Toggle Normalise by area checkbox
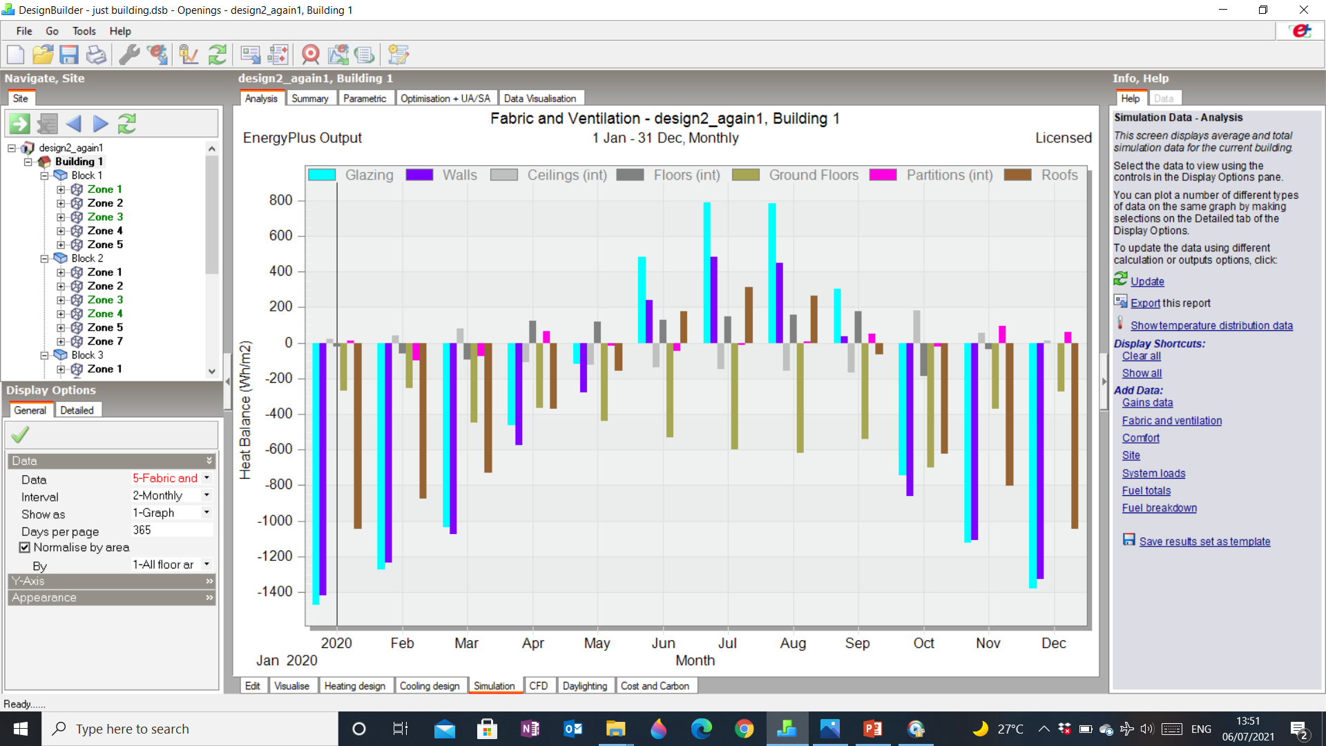The image size is (1326, 746). pyautogui.click(x=25, y=547)
